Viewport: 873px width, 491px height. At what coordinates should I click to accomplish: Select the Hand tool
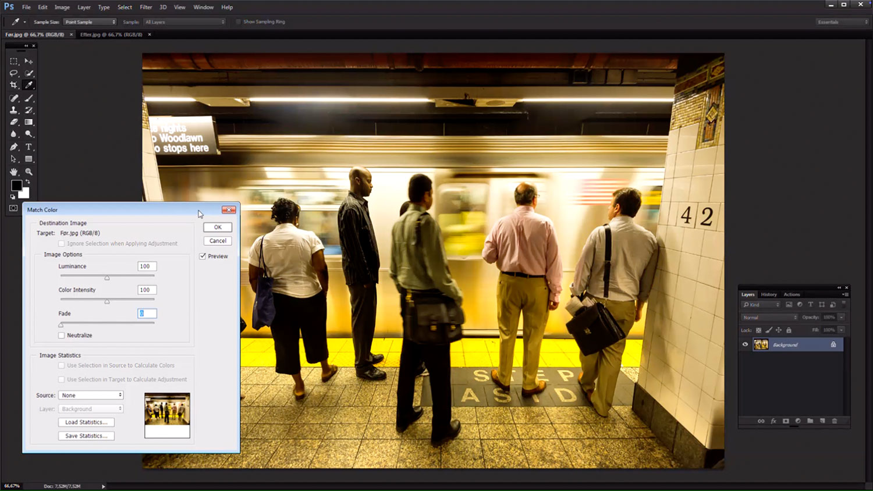[14, 172]
